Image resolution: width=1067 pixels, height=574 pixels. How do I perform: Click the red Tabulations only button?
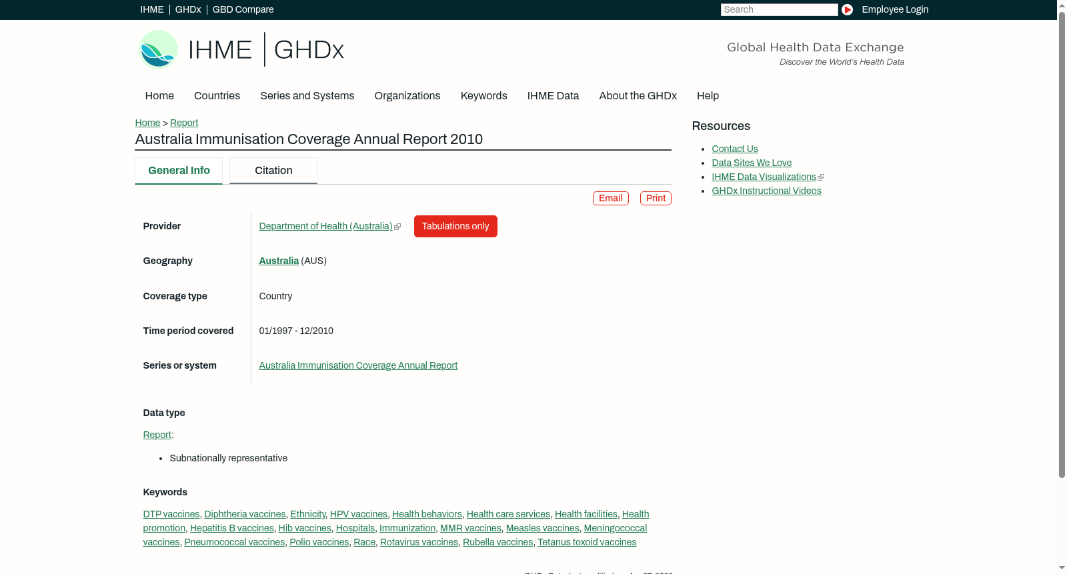click(455, 226)
